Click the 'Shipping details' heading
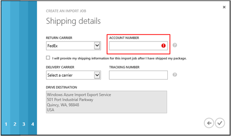Screen dimensions: 231x136 73,21
